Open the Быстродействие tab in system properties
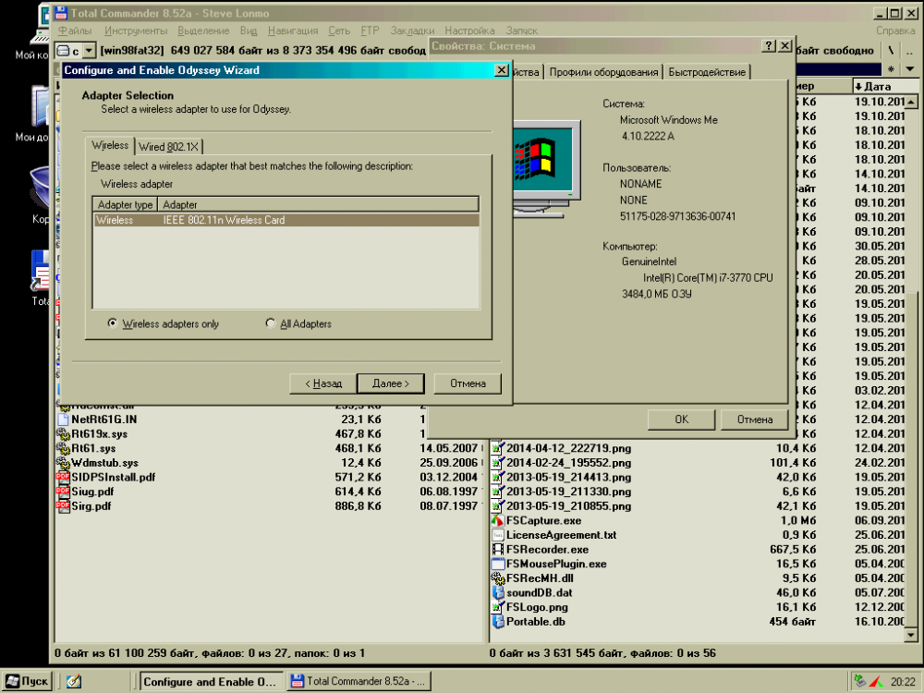Image resolution: width=924 pixels, height=693 pixels. point(708,72)
